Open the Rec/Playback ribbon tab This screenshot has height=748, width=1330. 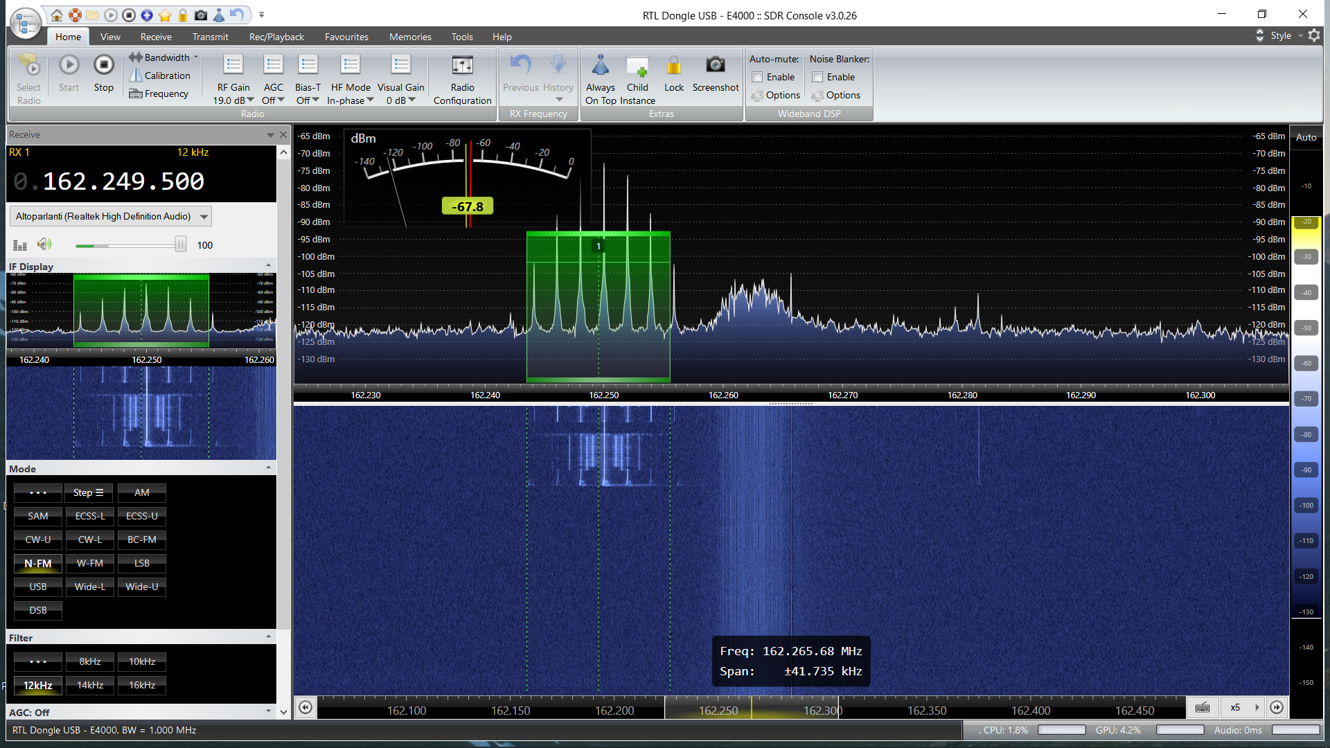pos(276,37)
